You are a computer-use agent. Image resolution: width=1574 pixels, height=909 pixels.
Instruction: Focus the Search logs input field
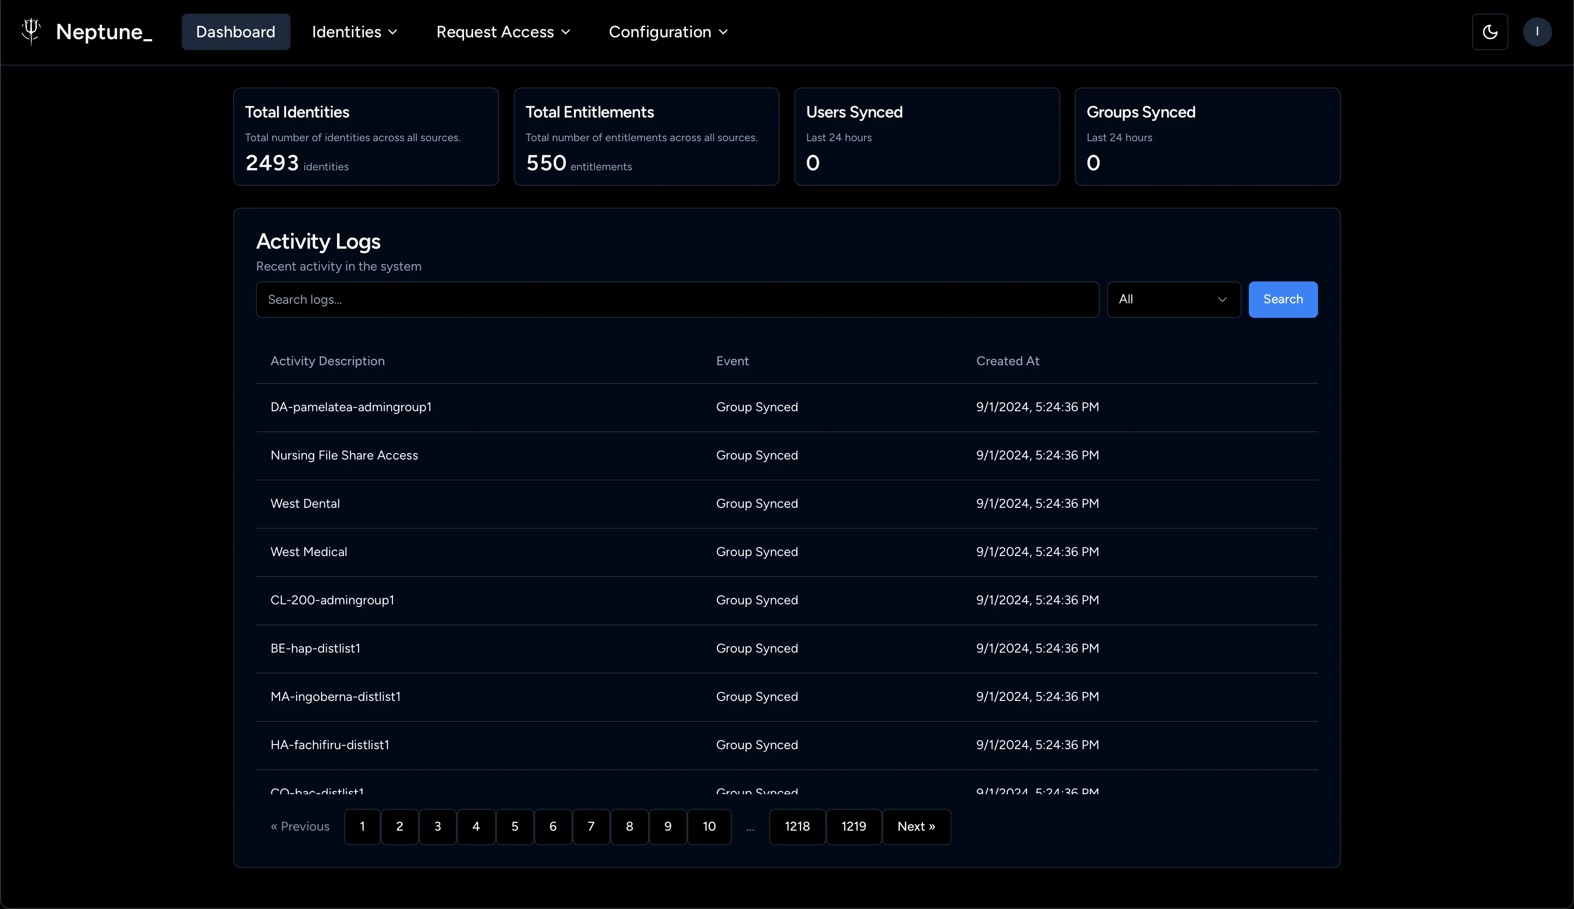[677, 300]
